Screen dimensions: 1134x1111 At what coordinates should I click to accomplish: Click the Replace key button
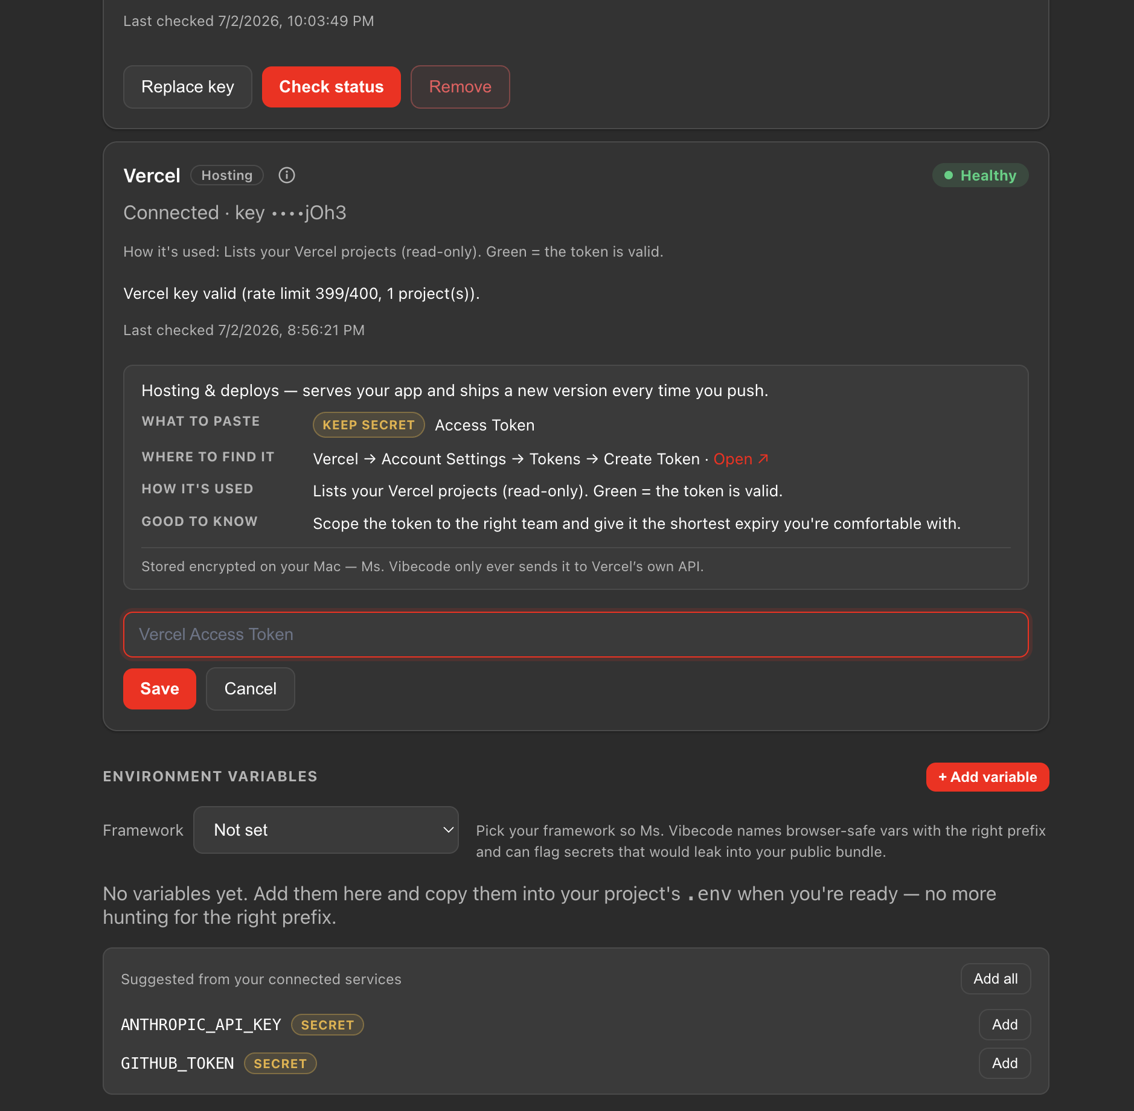point(187,87)
